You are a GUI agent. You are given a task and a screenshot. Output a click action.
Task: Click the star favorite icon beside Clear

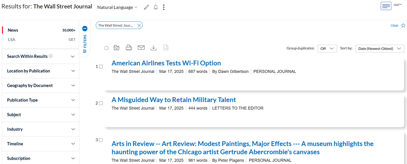(403, 25)
